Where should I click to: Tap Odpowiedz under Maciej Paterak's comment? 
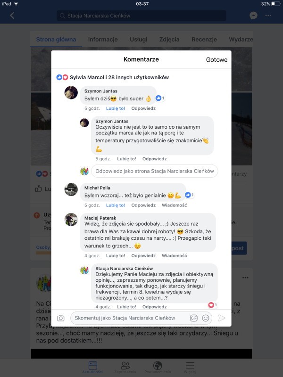(x=143, y=256)
